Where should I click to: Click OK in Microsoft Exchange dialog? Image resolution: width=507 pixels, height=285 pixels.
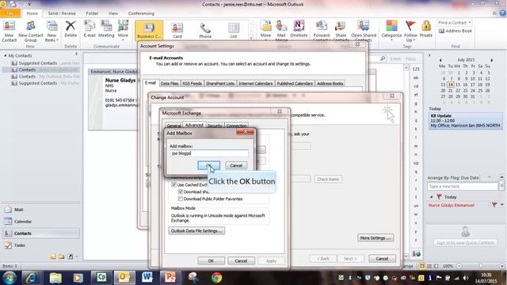[x=212, y=260]
